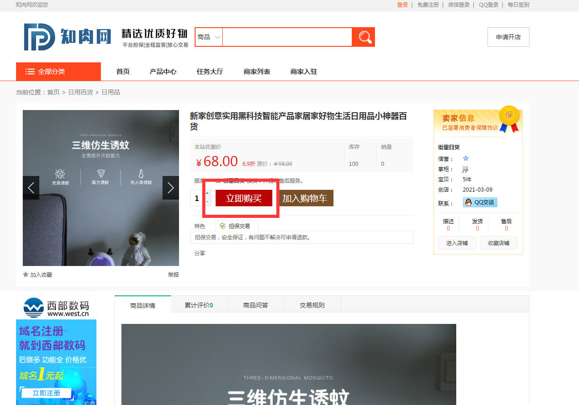Viewport: 579px width, 405px height.
Task: Select 产品中心 in the navigation bar
Action: click(163, 72)
